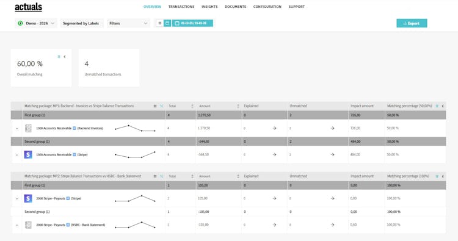Click the Matching package MP2 title text

[82, 176]
